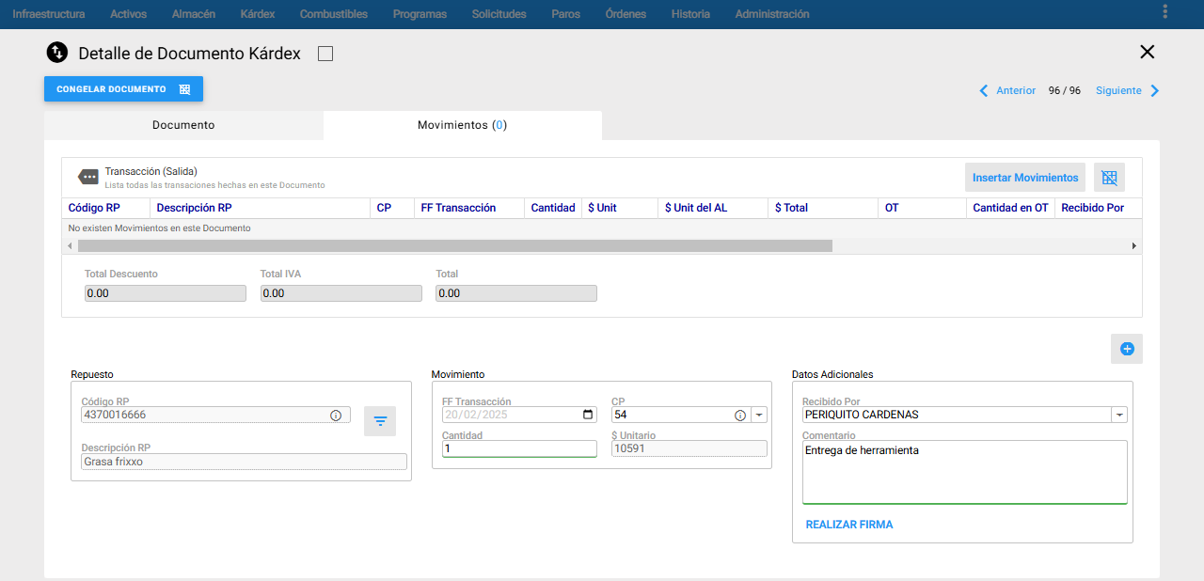The width and height of the screenshot is (1204, 581).
Task: Click the Recibido Por field PERIQUITO CARDENAS
Action: coord(957,415)
